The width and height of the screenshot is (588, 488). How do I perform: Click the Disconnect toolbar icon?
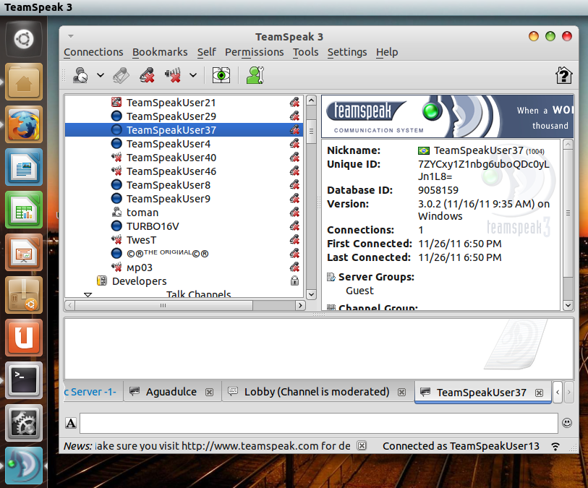click(x=122, y=75)
